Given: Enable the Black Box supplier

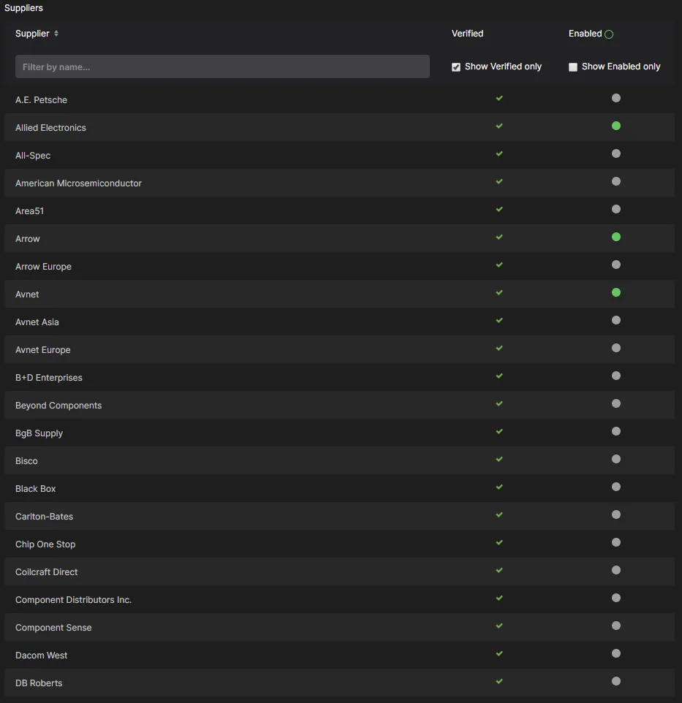Looking at the screenshot, I should pyautogui.click(x=616, y=487).
